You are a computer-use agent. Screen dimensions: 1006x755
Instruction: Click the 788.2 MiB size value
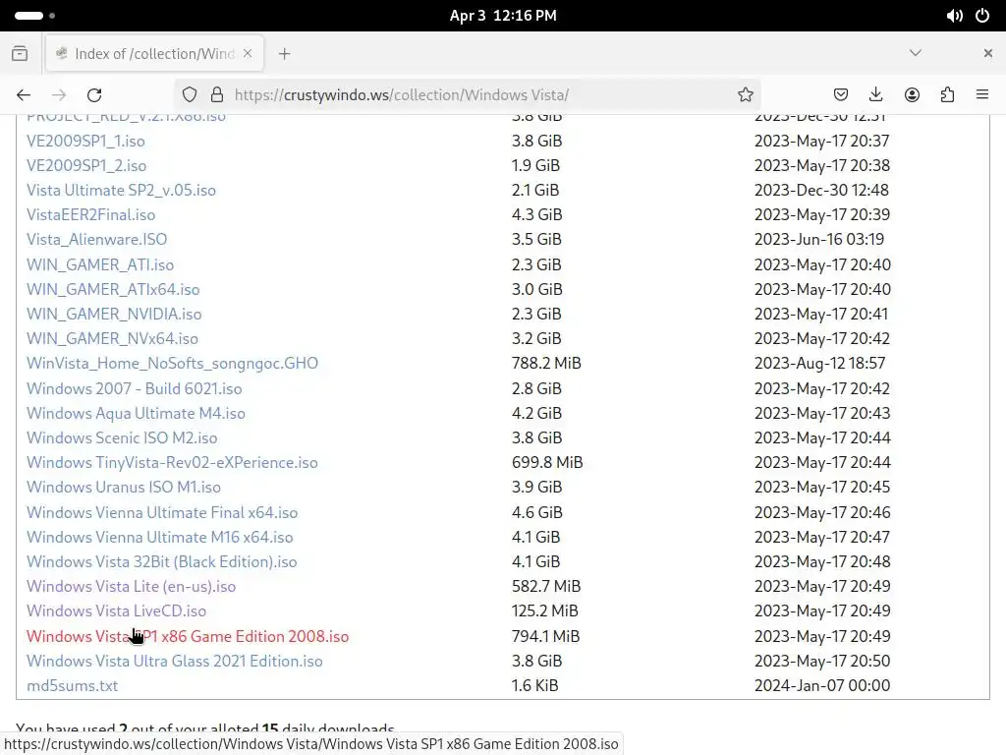tap(546, 363)
